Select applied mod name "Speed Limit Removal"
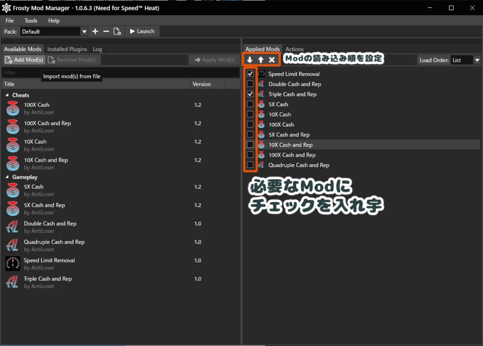Screen dimensions: 483x346 (x=294, y=74)
